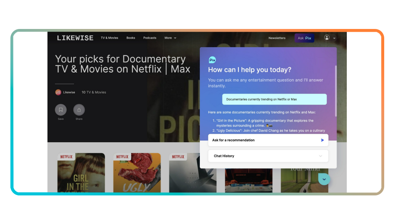Click the Pix logo in chat panel
The height and width of the screenshot is (207, 395).
pyautogui.click(x=213, y=60)
